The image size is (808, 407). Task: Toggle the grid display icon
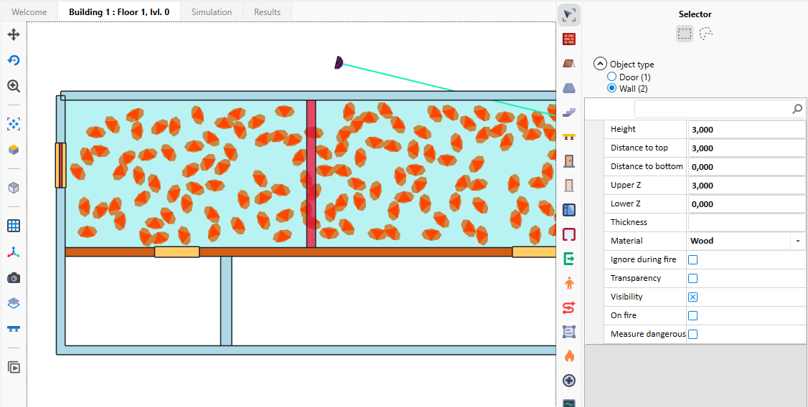click(14, 226)
